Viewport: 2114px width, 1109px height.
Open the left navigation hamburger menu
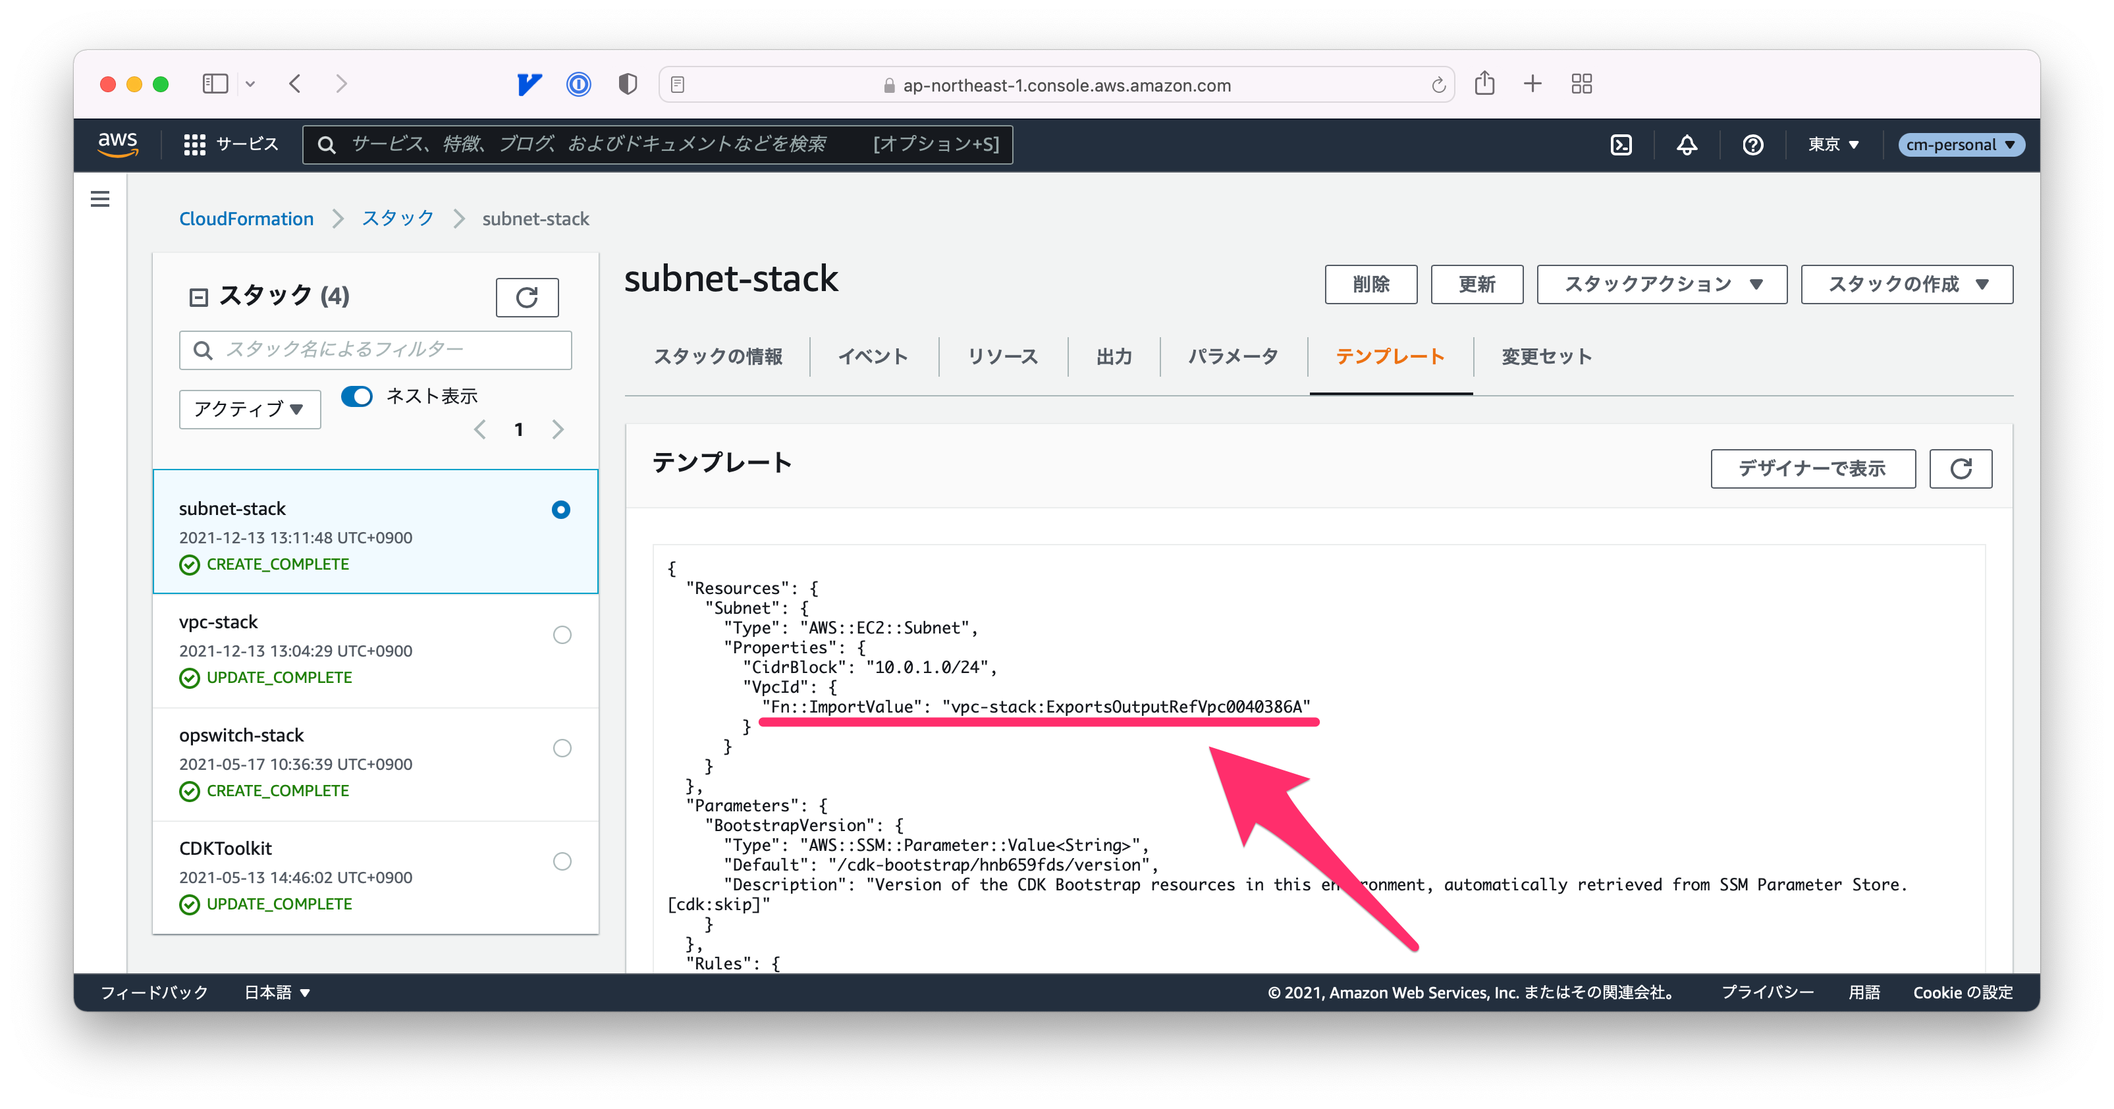pos(99,200)
